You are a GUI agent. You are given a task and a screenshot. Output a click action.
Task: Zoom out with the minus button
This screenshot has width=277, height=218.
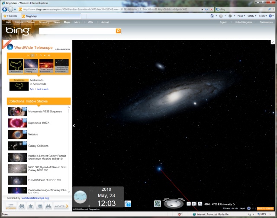pos(189,204)
